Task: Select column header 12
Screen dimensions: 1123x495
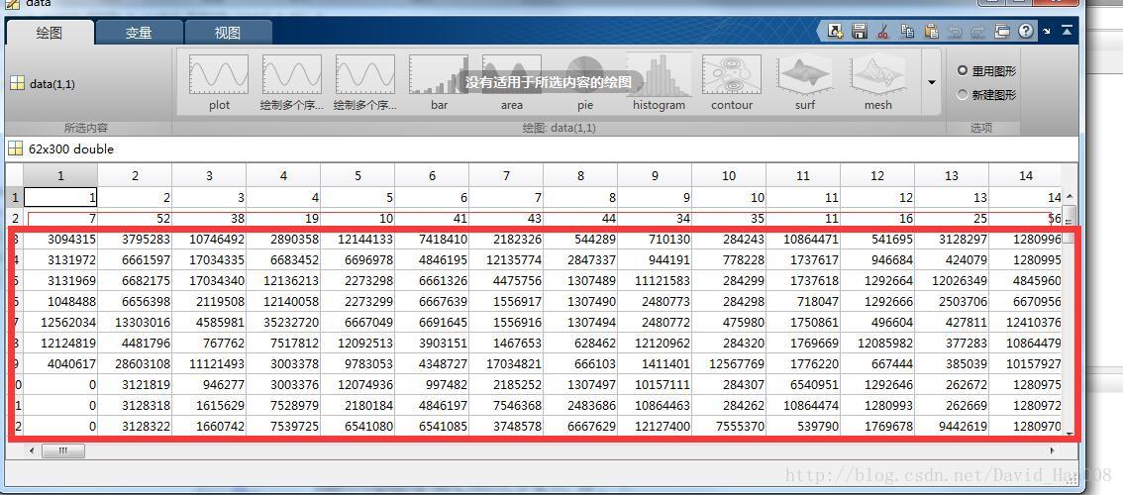Action: point(877,175)
